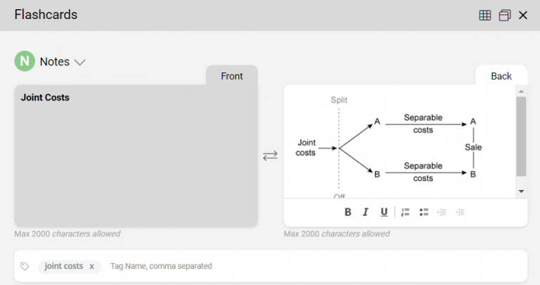Select the Front card tab

[231, 76]
